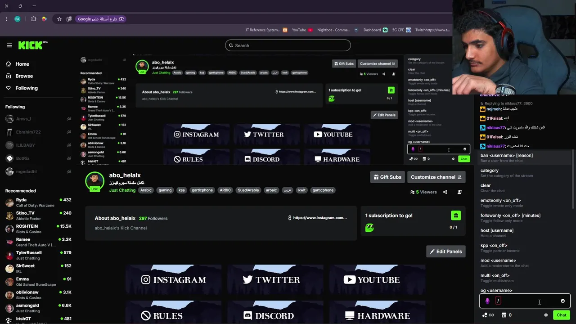Select the 'Arabic' tag on main page
The image size is (576, 324).
pos(146,190)
